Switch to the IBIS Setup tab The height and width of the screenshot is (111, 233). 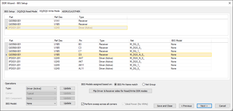pyautogui.click(x=10, y=11)
